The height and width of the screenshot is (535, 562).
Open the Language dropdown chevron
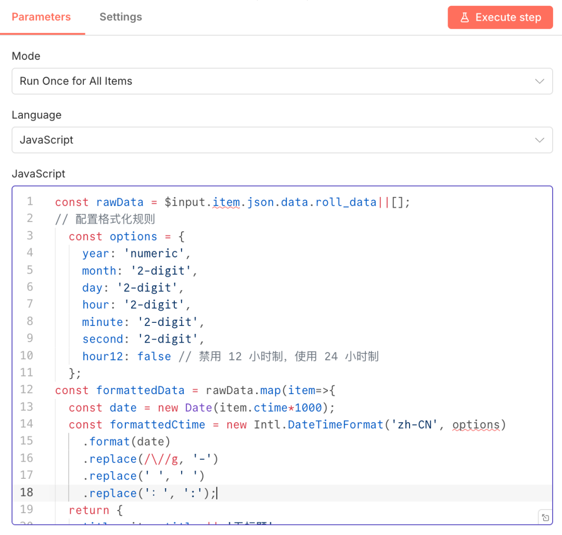click(x=540, y=140)
